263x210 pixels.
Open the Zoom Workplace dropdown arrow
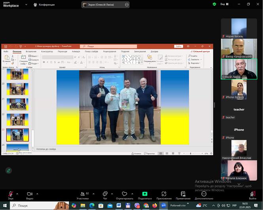[26, 4]
